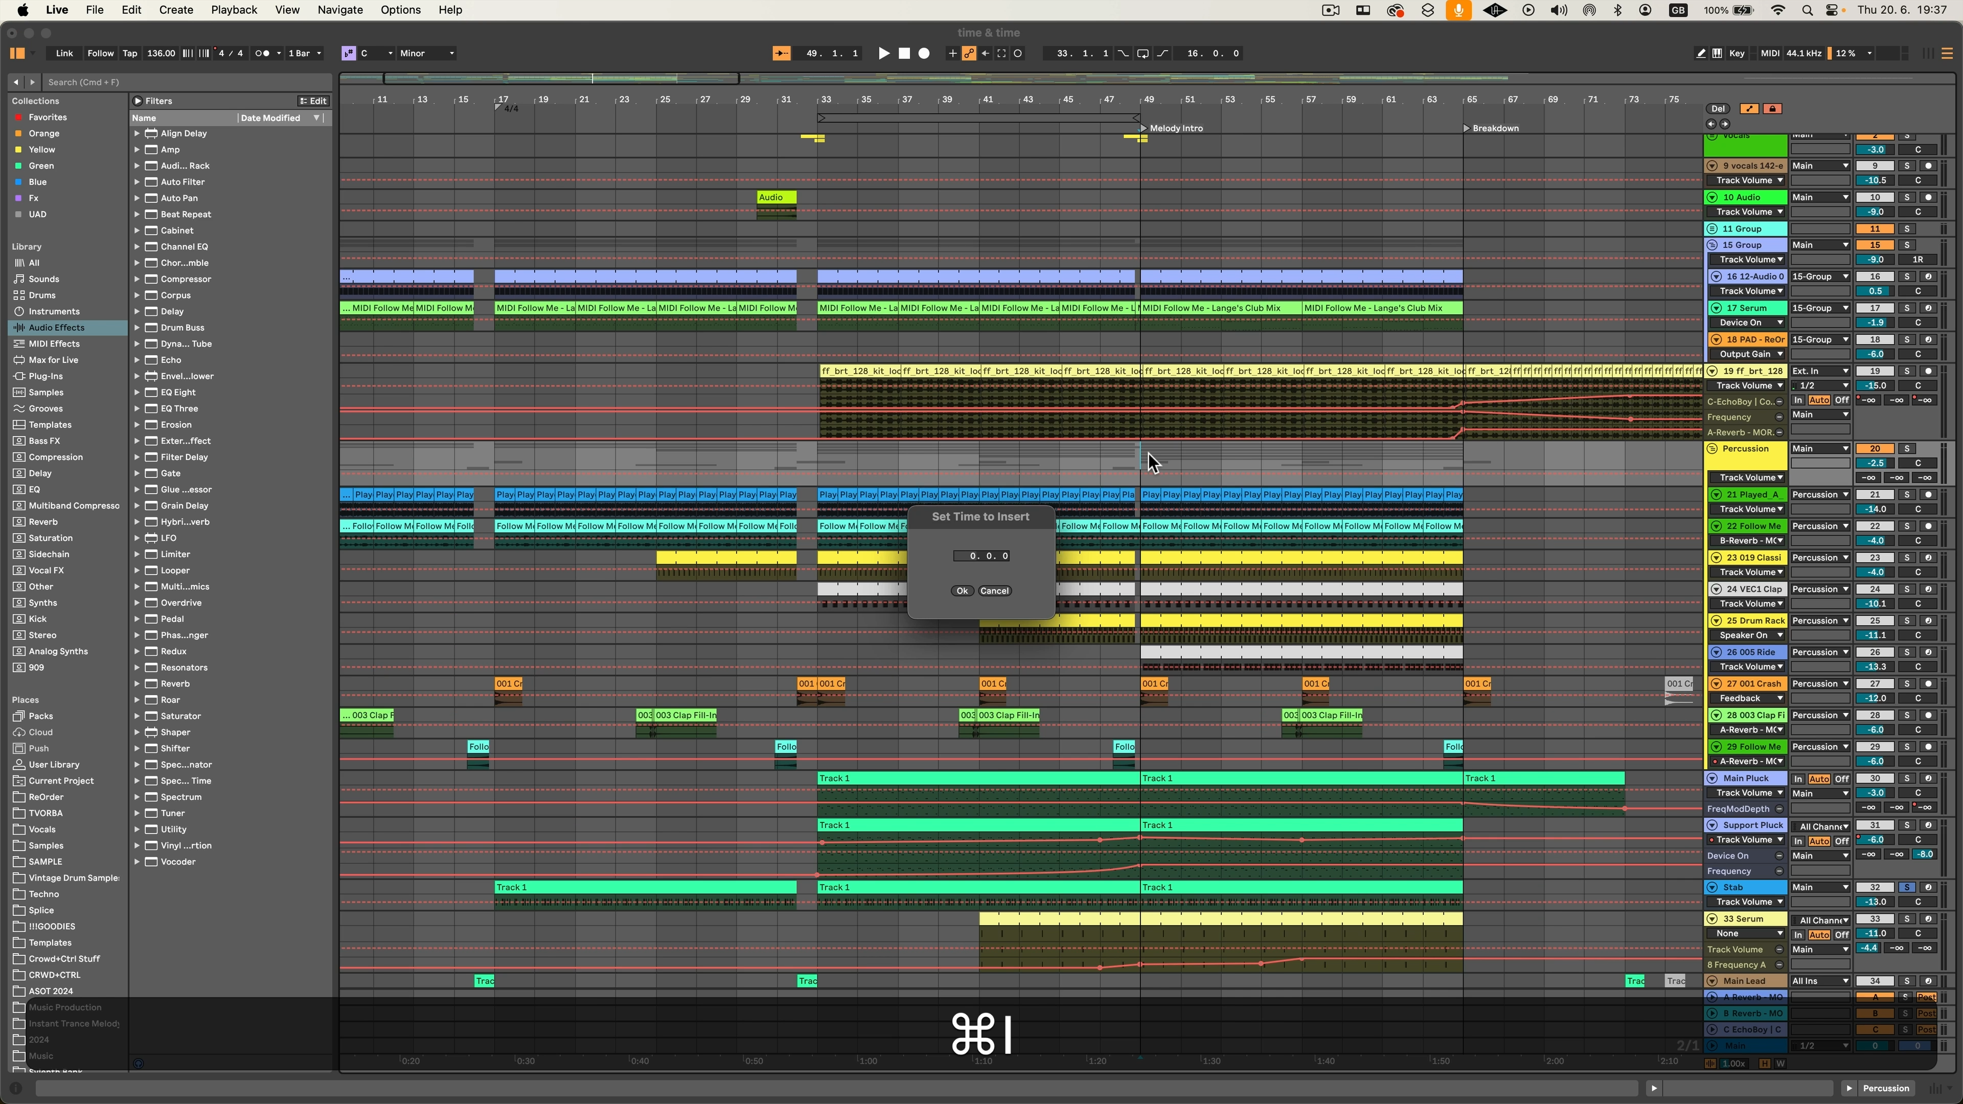This screenshot has height=1104, width=1963.
Task: Toggle the Session Record circle icon
Action: point(1018,53)
